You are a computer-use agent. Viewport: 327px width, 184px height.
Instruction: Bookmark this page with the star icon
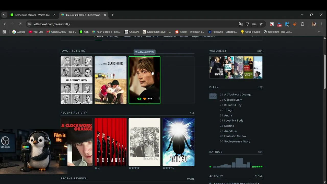click(261, 24)
